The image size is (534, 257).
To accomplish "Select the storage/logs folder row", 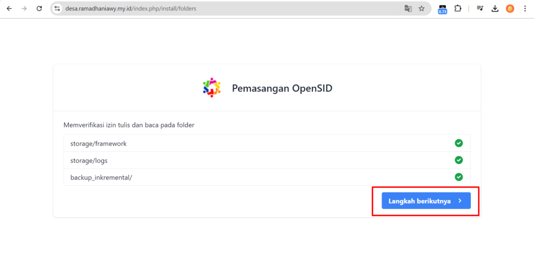I will pos(267,160).
